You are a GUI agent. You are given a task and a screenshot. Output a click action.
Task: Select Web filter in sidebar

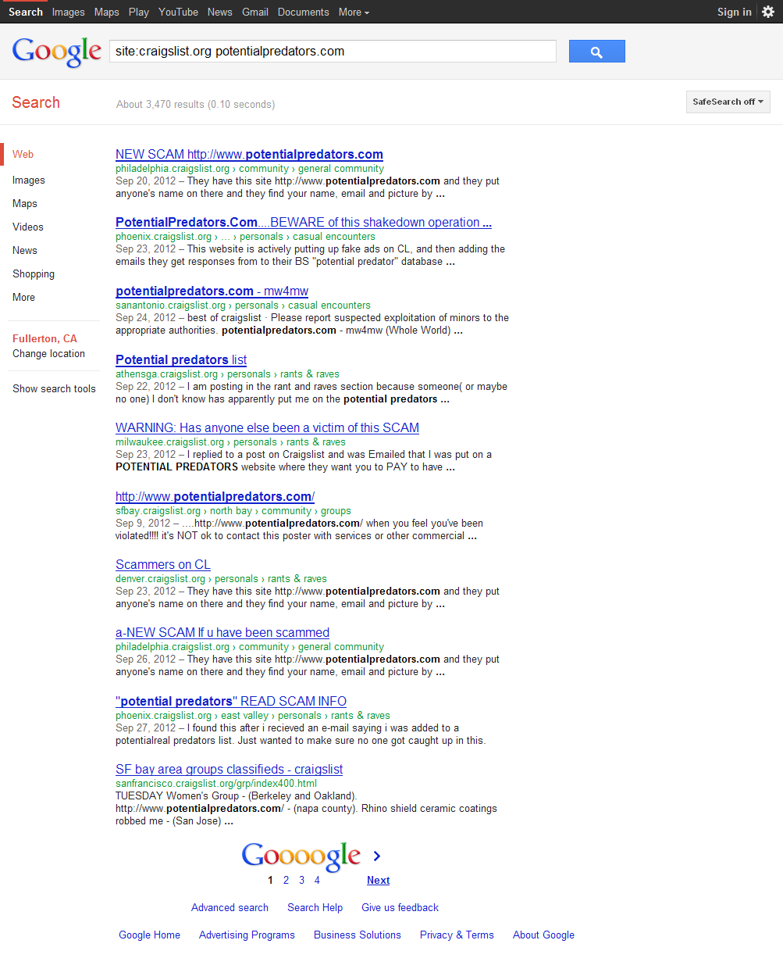coord(23,155)
